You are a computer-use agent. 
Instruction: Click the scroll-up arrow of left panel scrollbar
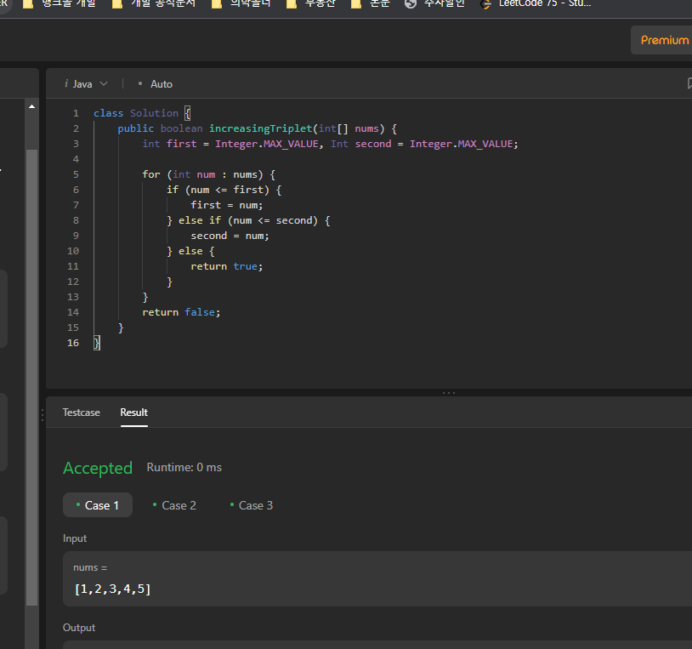coord(31,106)
